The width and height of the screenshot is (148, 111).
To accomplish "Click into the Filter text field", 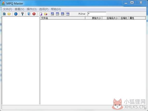I will (97, 14).
